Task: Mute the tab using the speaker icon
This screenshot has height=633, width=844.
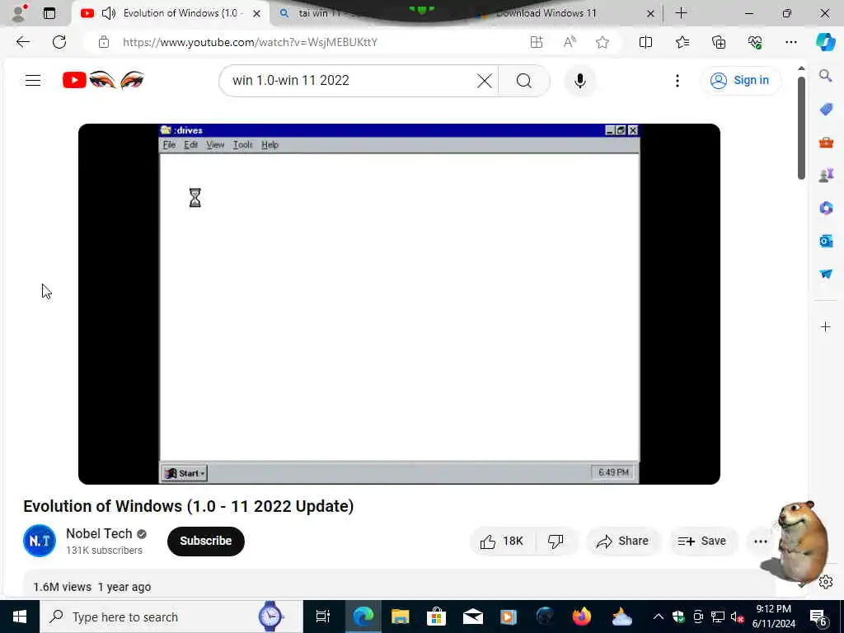Action: [x=109, y=13]
